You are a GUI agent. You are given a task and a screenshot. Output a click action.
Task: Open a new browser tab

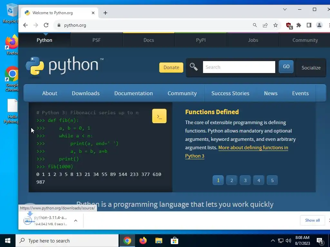105,13
